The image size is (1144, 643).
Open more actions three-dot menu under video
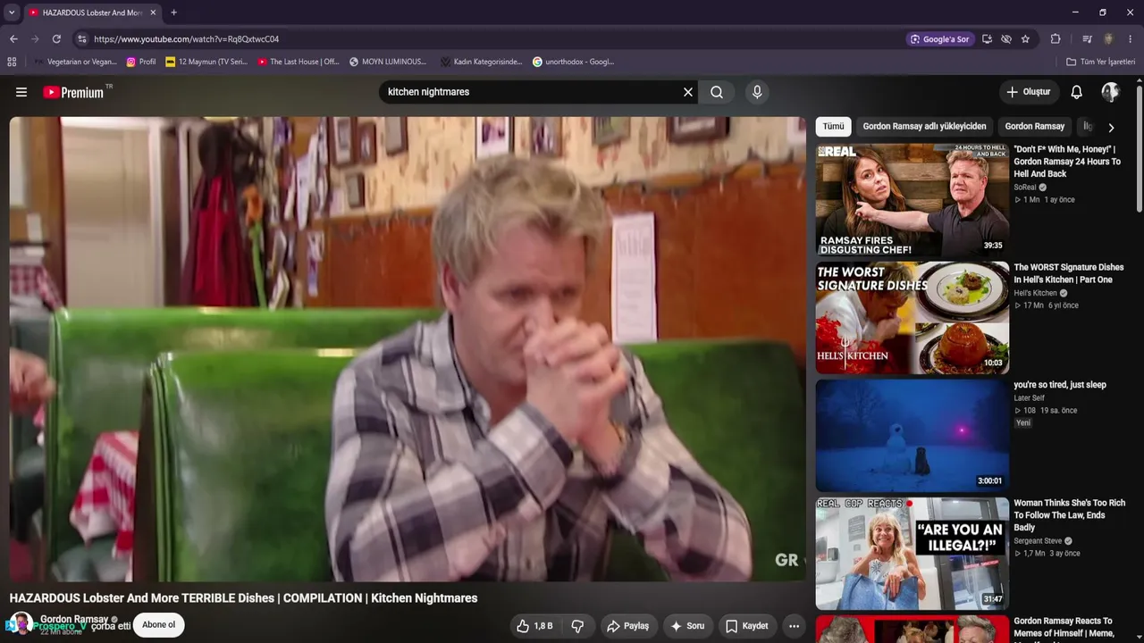[794, 626]
